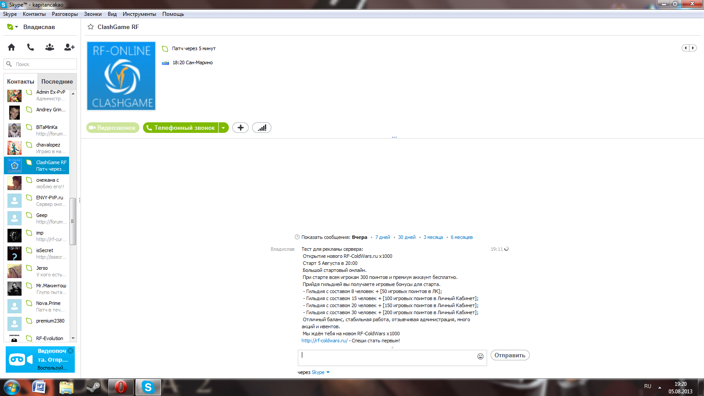Go to the next profile panel arrow
The height and width of the screenshot is (396, 704).
(693, 48)
